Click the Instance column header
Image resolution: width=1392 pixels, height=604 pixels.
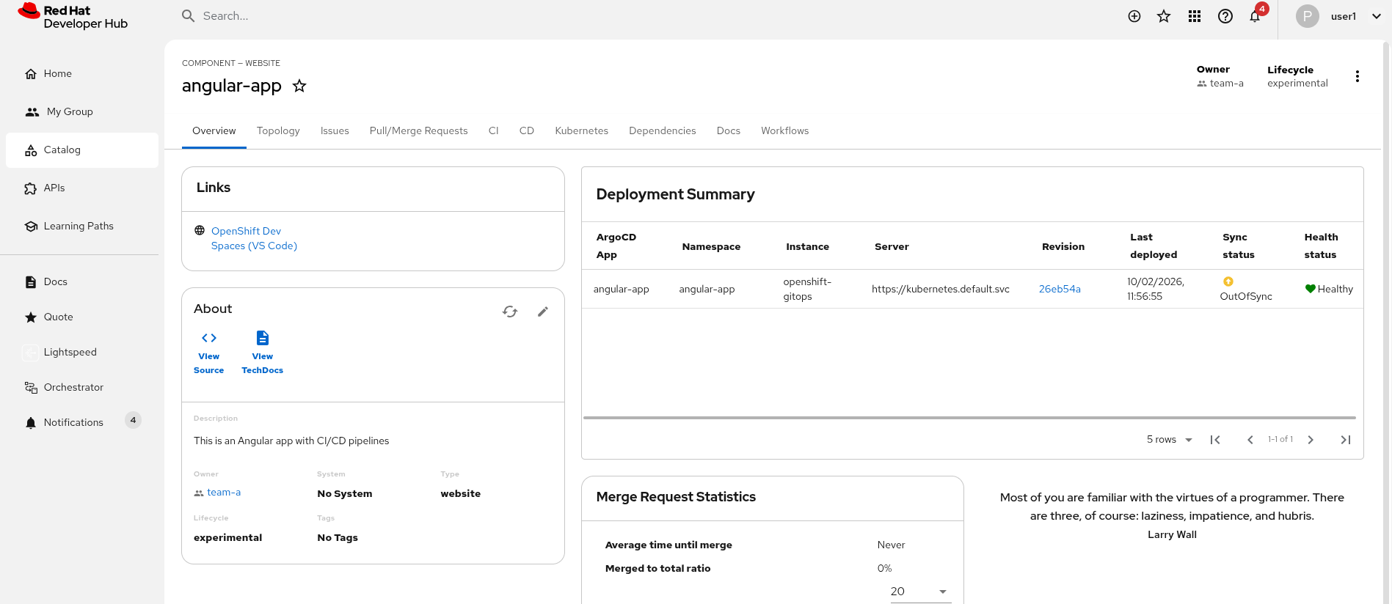807,247
